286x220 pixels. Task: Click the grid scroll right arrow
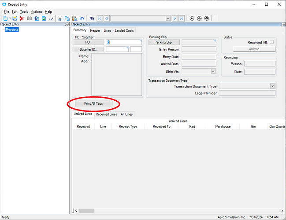[x=282, y=211]
